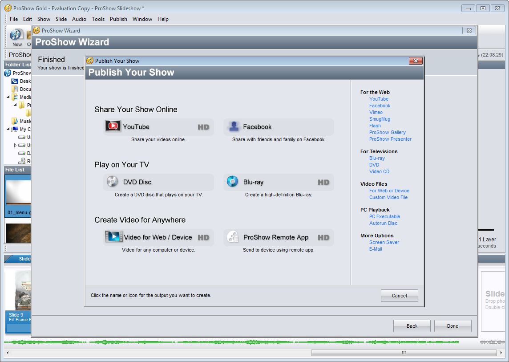Expand the collapsed drive node under My Computer
Screen dimensions: 509x362
15,145
